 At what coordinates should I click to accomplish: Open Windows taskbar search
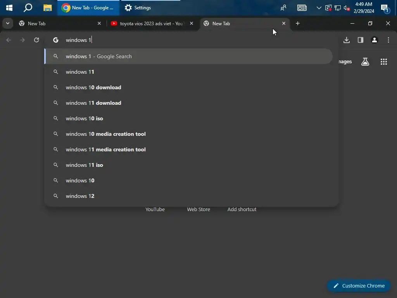pos(28,8)
